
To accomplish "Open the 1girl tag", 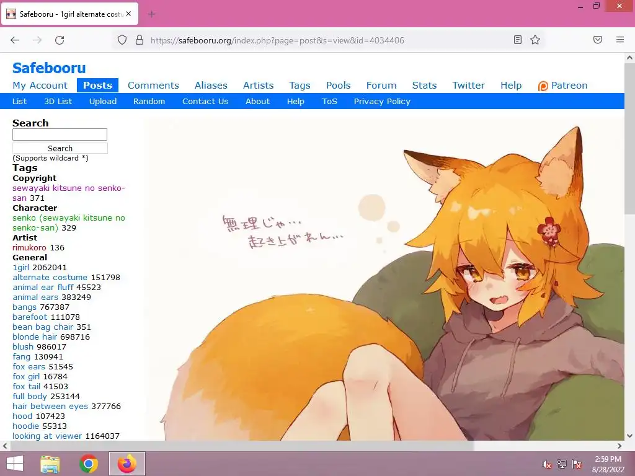I will pos(20,267).
